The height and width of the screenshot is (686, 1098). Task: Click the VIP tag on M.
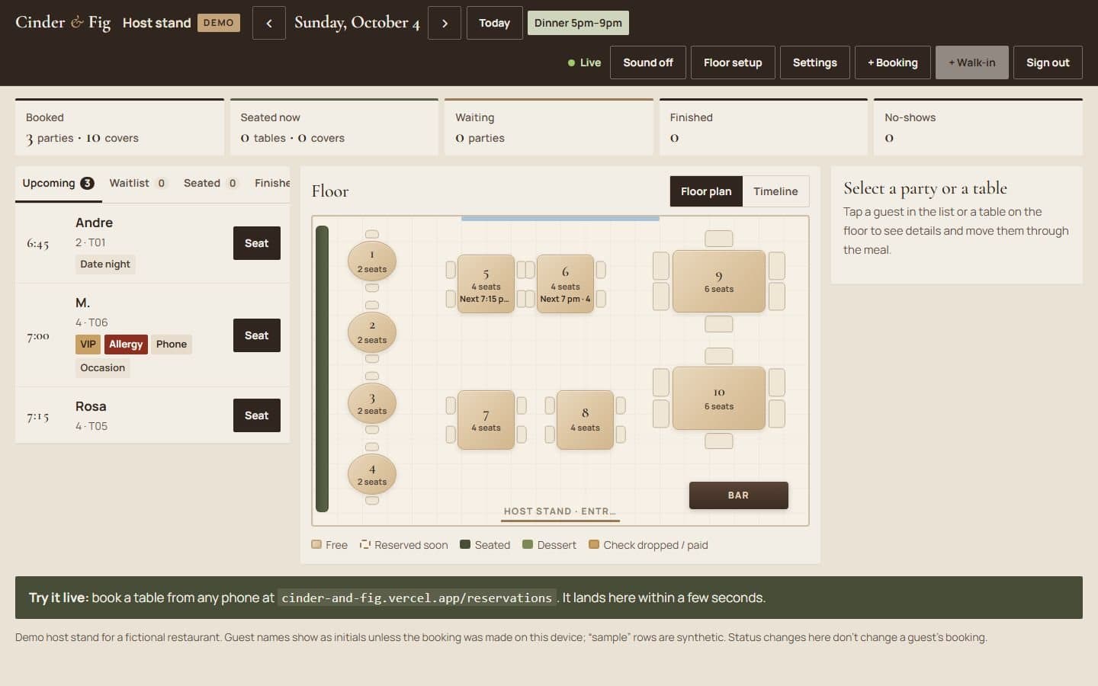tap(88, 345)
